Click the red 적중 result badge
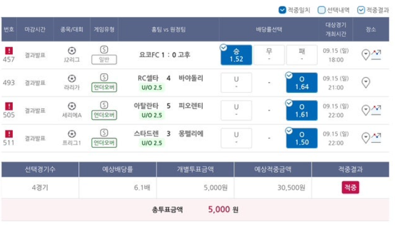Viewport: 395px width, 234px height. [x=351, y=187]
